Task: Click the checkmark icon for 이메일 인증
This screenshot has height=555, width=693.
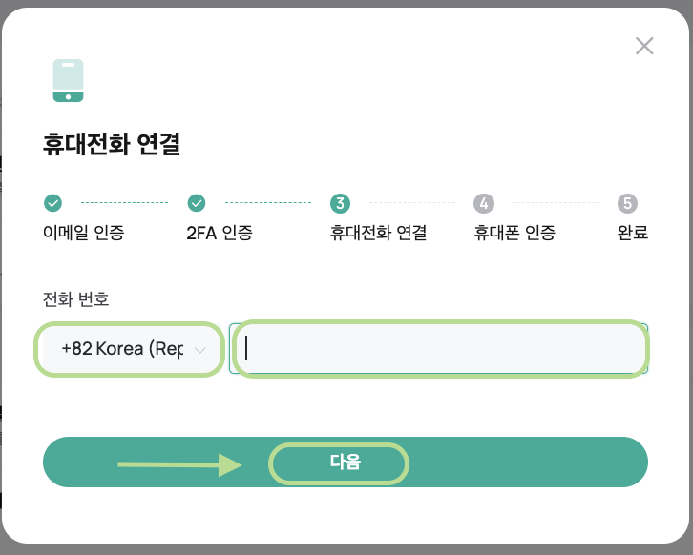Action: point(53,203)
